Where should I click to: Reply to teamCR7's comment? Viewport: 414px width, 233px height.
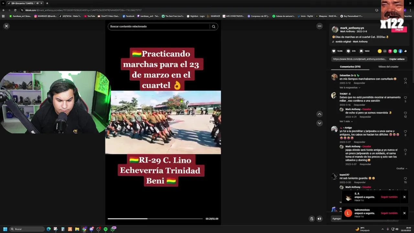pos(359,183)
